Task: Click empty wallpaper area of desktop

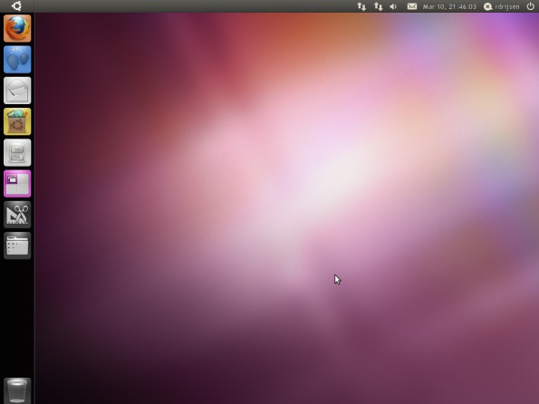Action: click(275, 207)
